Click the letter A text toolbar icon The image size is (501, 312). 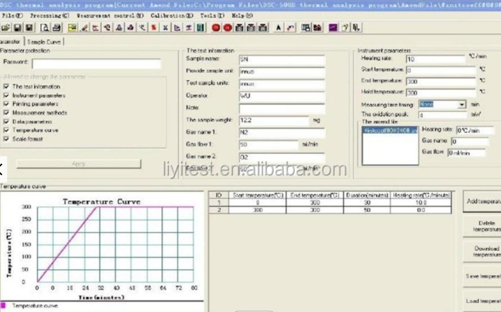pos(278,28)
